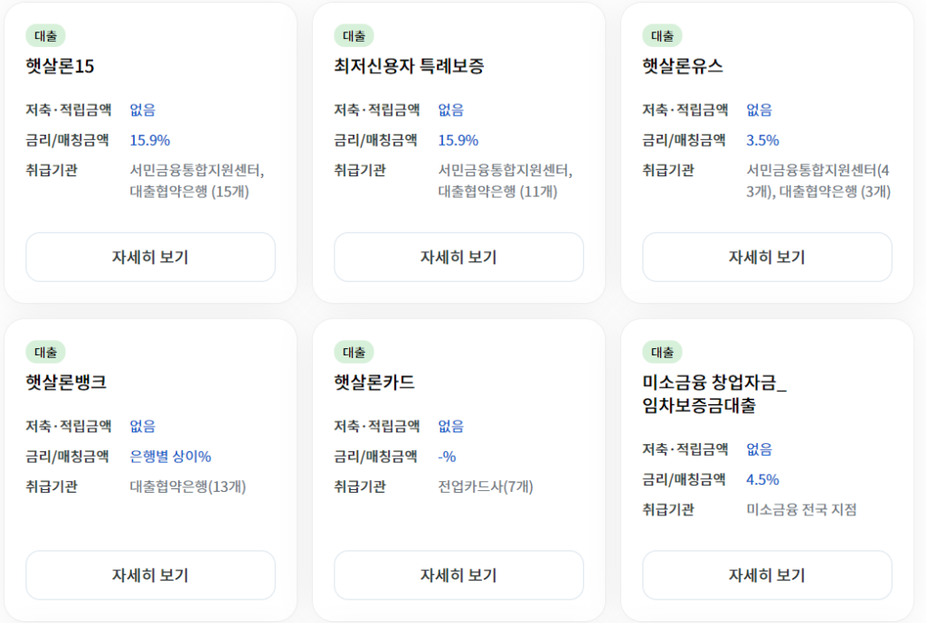
Task: Click 자세히 보기 under 햇살론유스
Action: tap(766, 257)
